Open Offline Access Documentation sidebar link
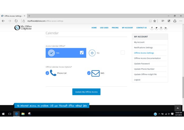 click(x=147, y=58)
